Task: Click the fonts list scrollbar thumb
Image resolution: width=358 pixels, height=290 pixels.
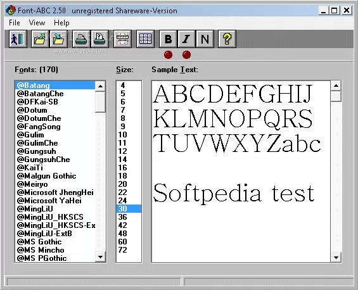Action: (100, 102)
